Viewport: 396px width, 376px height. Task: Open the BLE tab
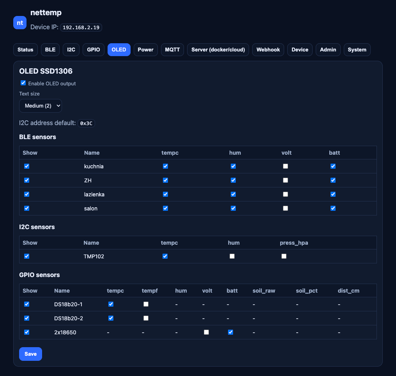pos(50,50)
